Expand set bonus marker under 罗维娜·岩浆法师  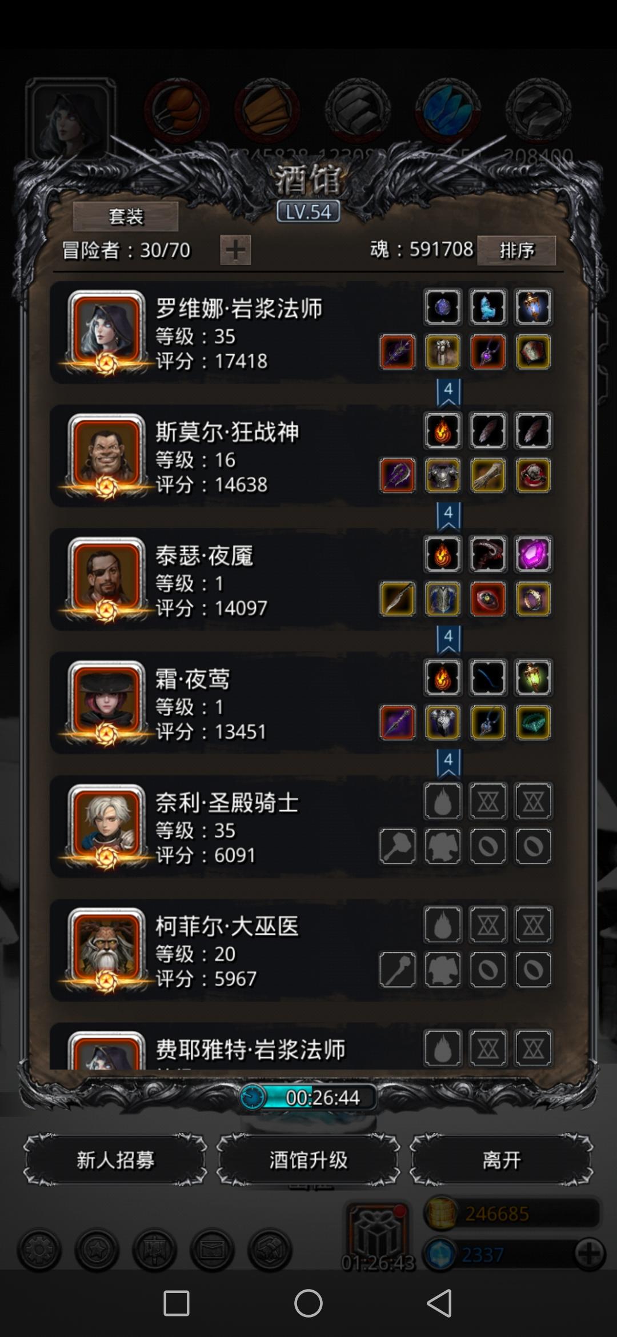pyautogui.click(x=448, y=392)
